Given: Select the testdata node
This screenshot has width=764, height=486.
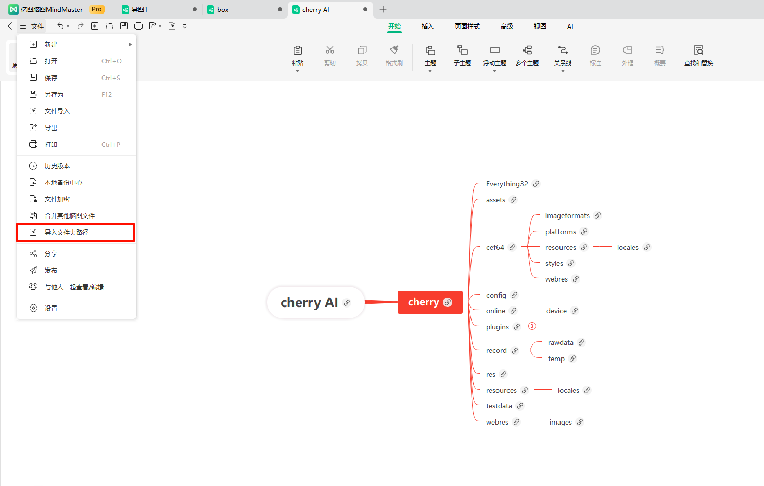Looking at the screenshot, I should coord(499,406).
